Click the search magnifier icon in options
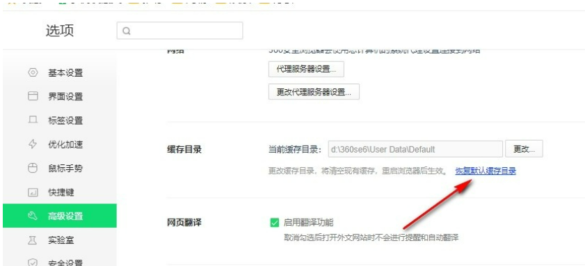 pyautogui.click(x=127, y=31)
